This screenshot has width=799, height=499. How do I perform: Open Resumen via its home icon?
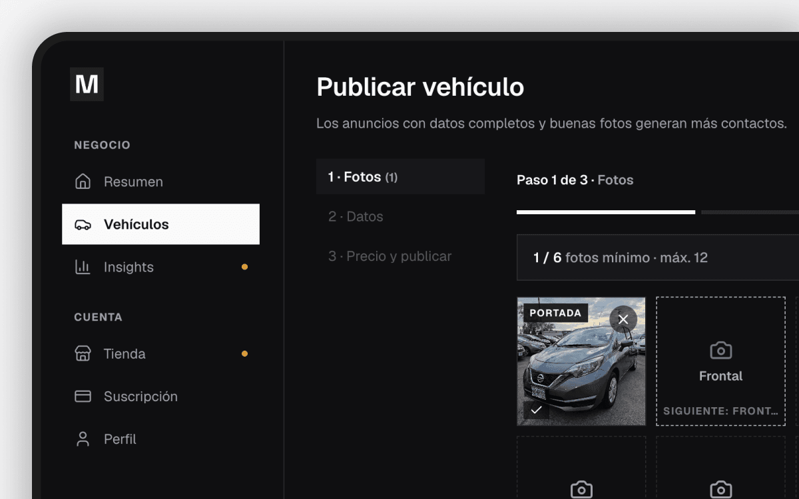83,182
